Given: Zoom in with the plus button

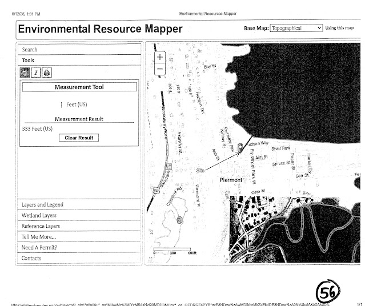Looking at the screenshot, I should pyautogui.click(x=160, y=57).
